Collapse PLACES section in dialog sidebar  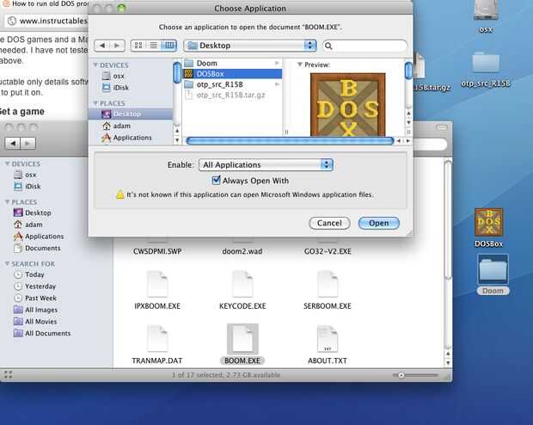click(95, 103)
